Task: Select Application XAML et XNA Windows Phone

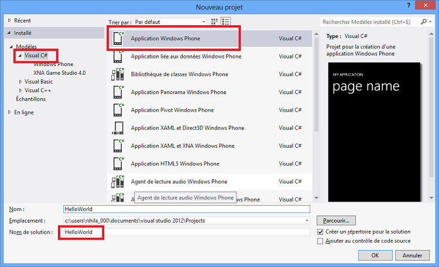Action: point(210,145)
